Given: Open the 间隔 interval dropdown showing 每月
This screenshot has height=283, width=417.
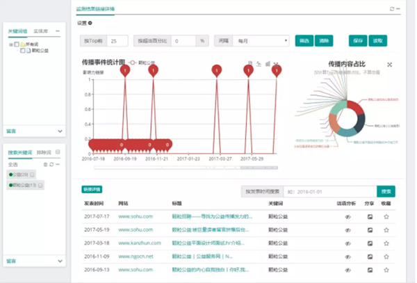Looking at the screenshot, I should click(x=261, y=41).
